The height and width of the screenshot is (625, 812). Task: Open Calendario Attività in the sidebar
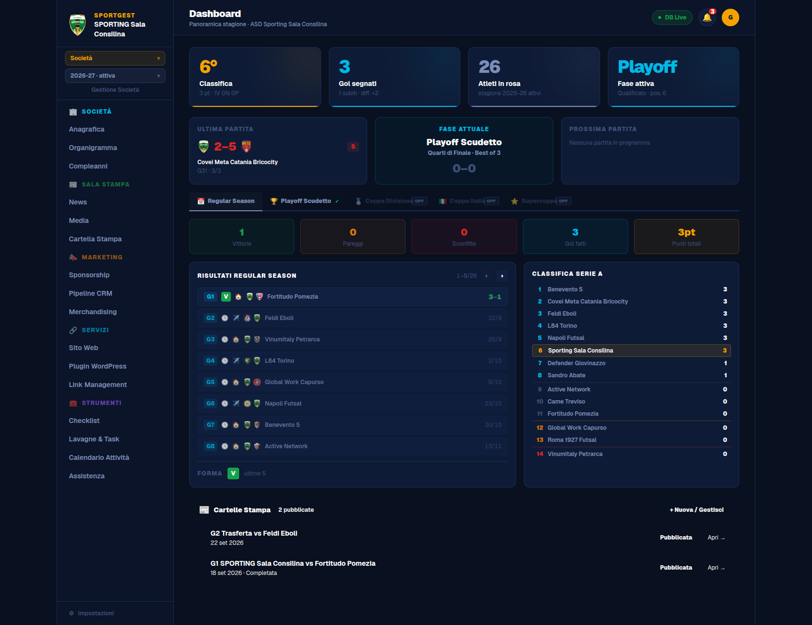[99, 457]
